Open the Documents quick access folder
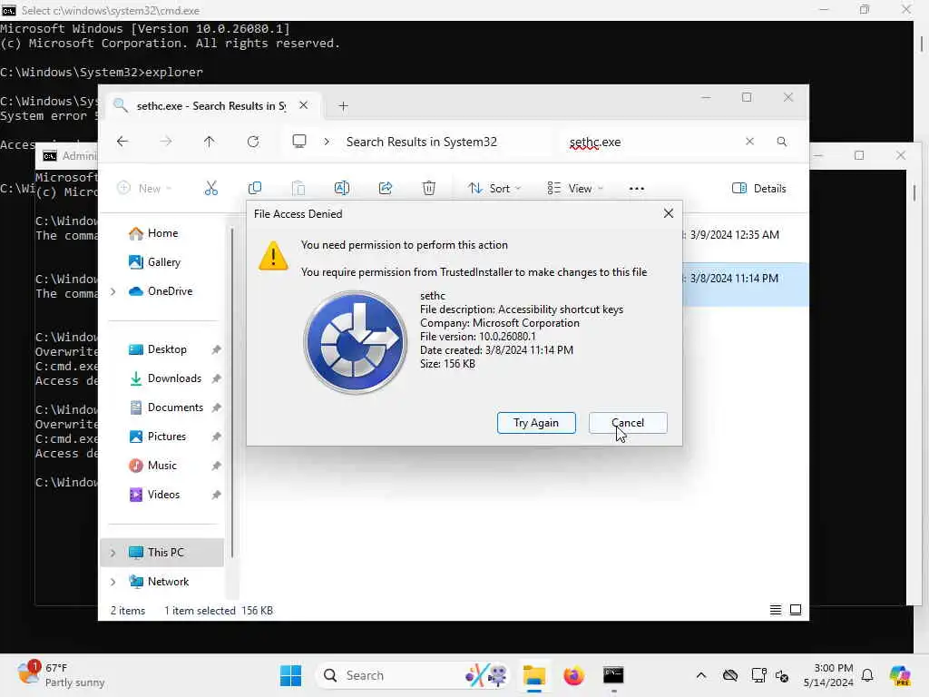 (x=175, y=407)
